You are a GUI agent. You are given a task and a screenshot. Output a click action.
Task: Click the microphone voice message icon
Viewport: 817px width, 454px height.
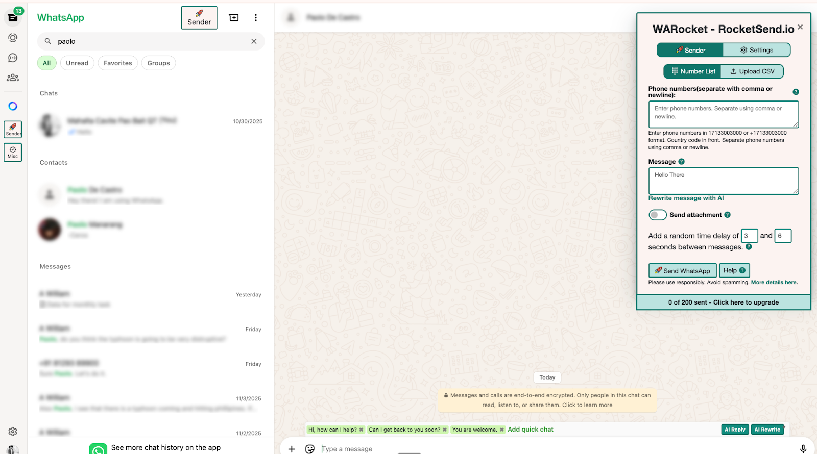point(803,449)
